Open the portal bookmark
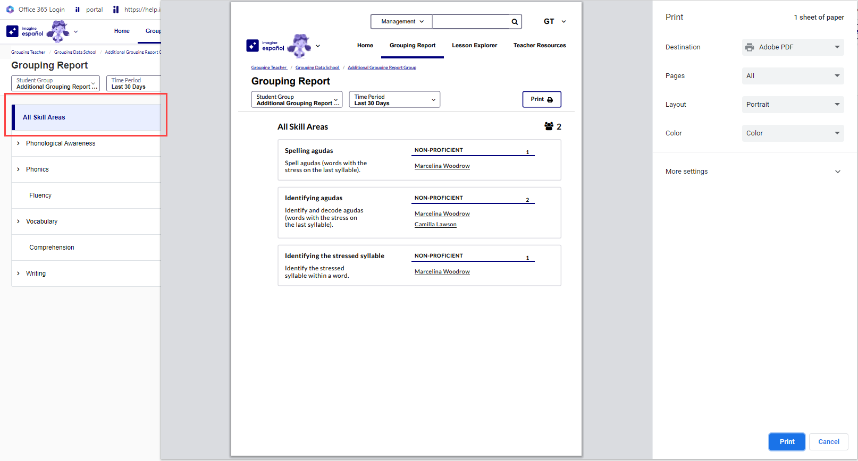 89,10
